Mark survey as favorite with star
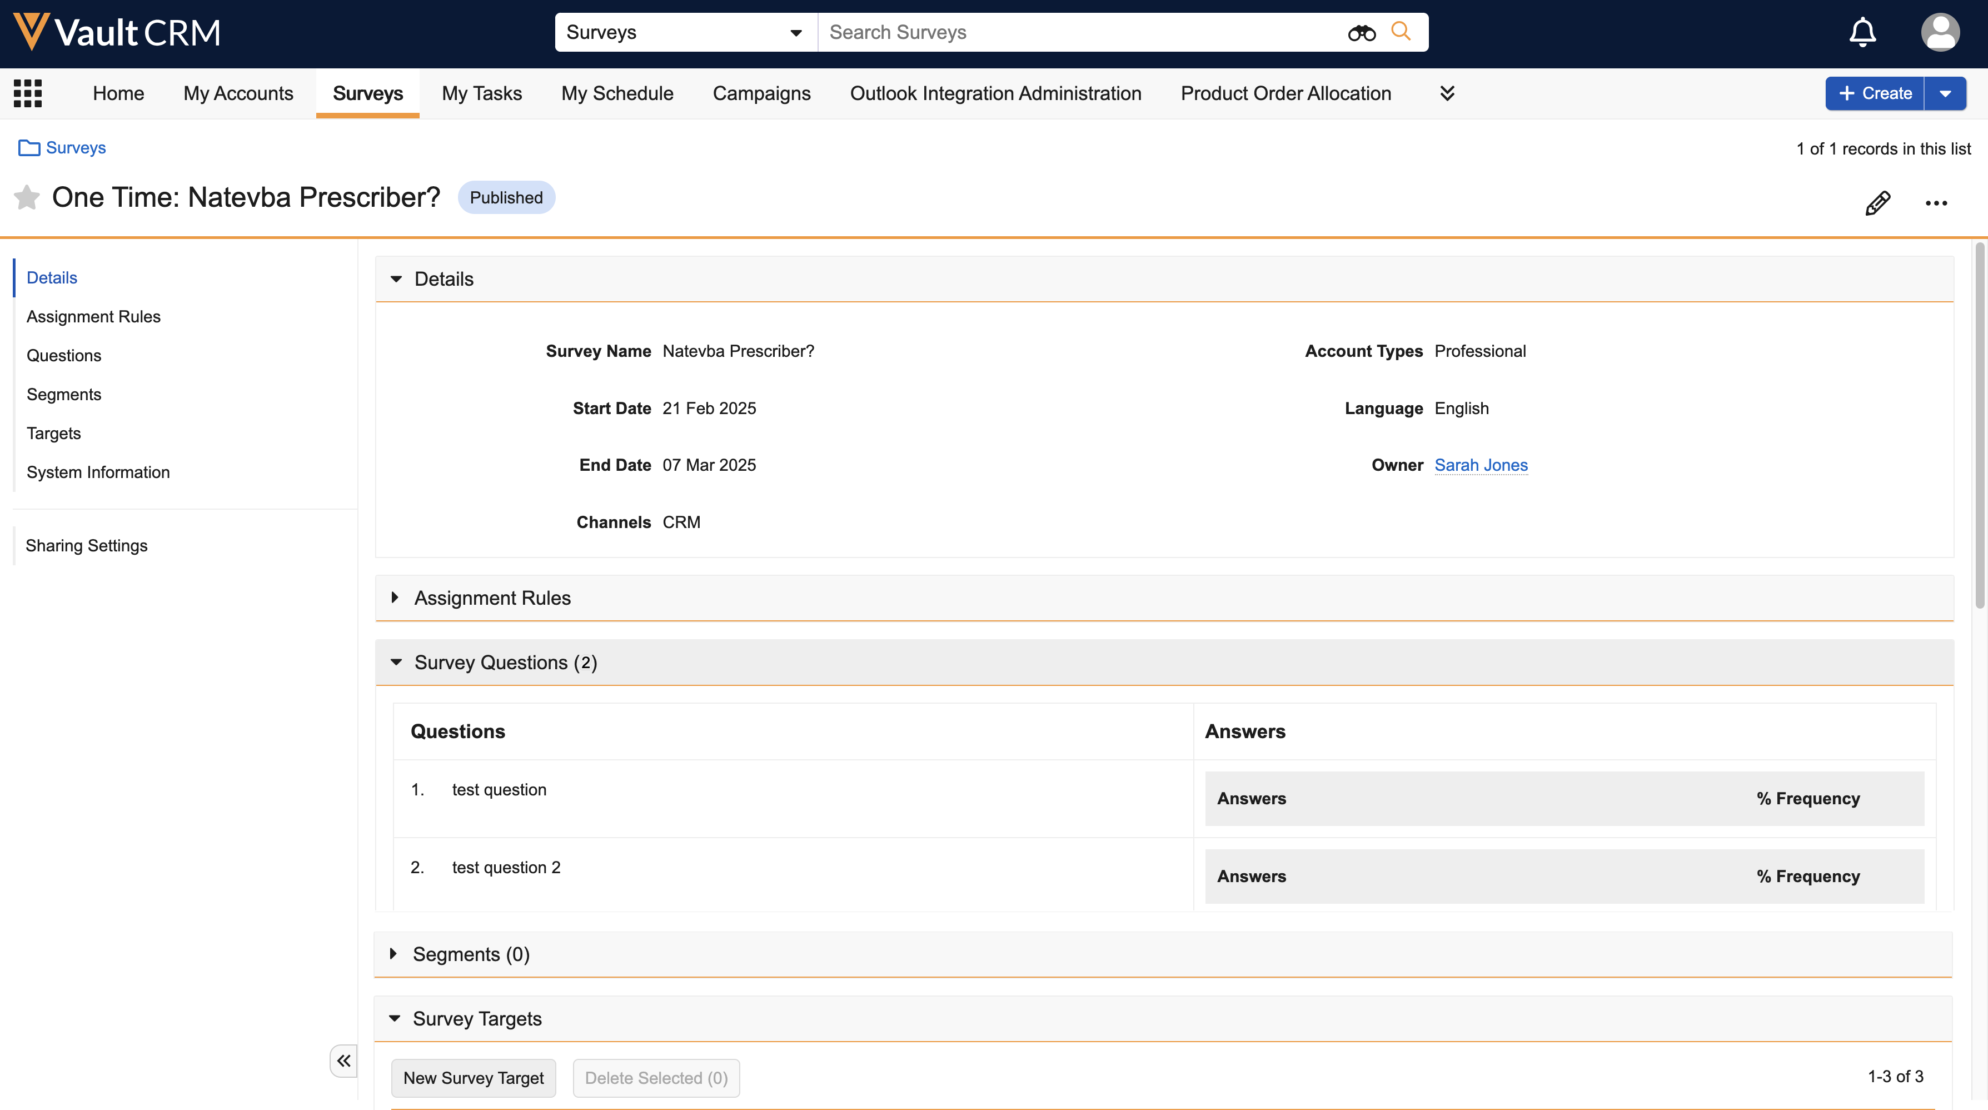 point(27,198)
